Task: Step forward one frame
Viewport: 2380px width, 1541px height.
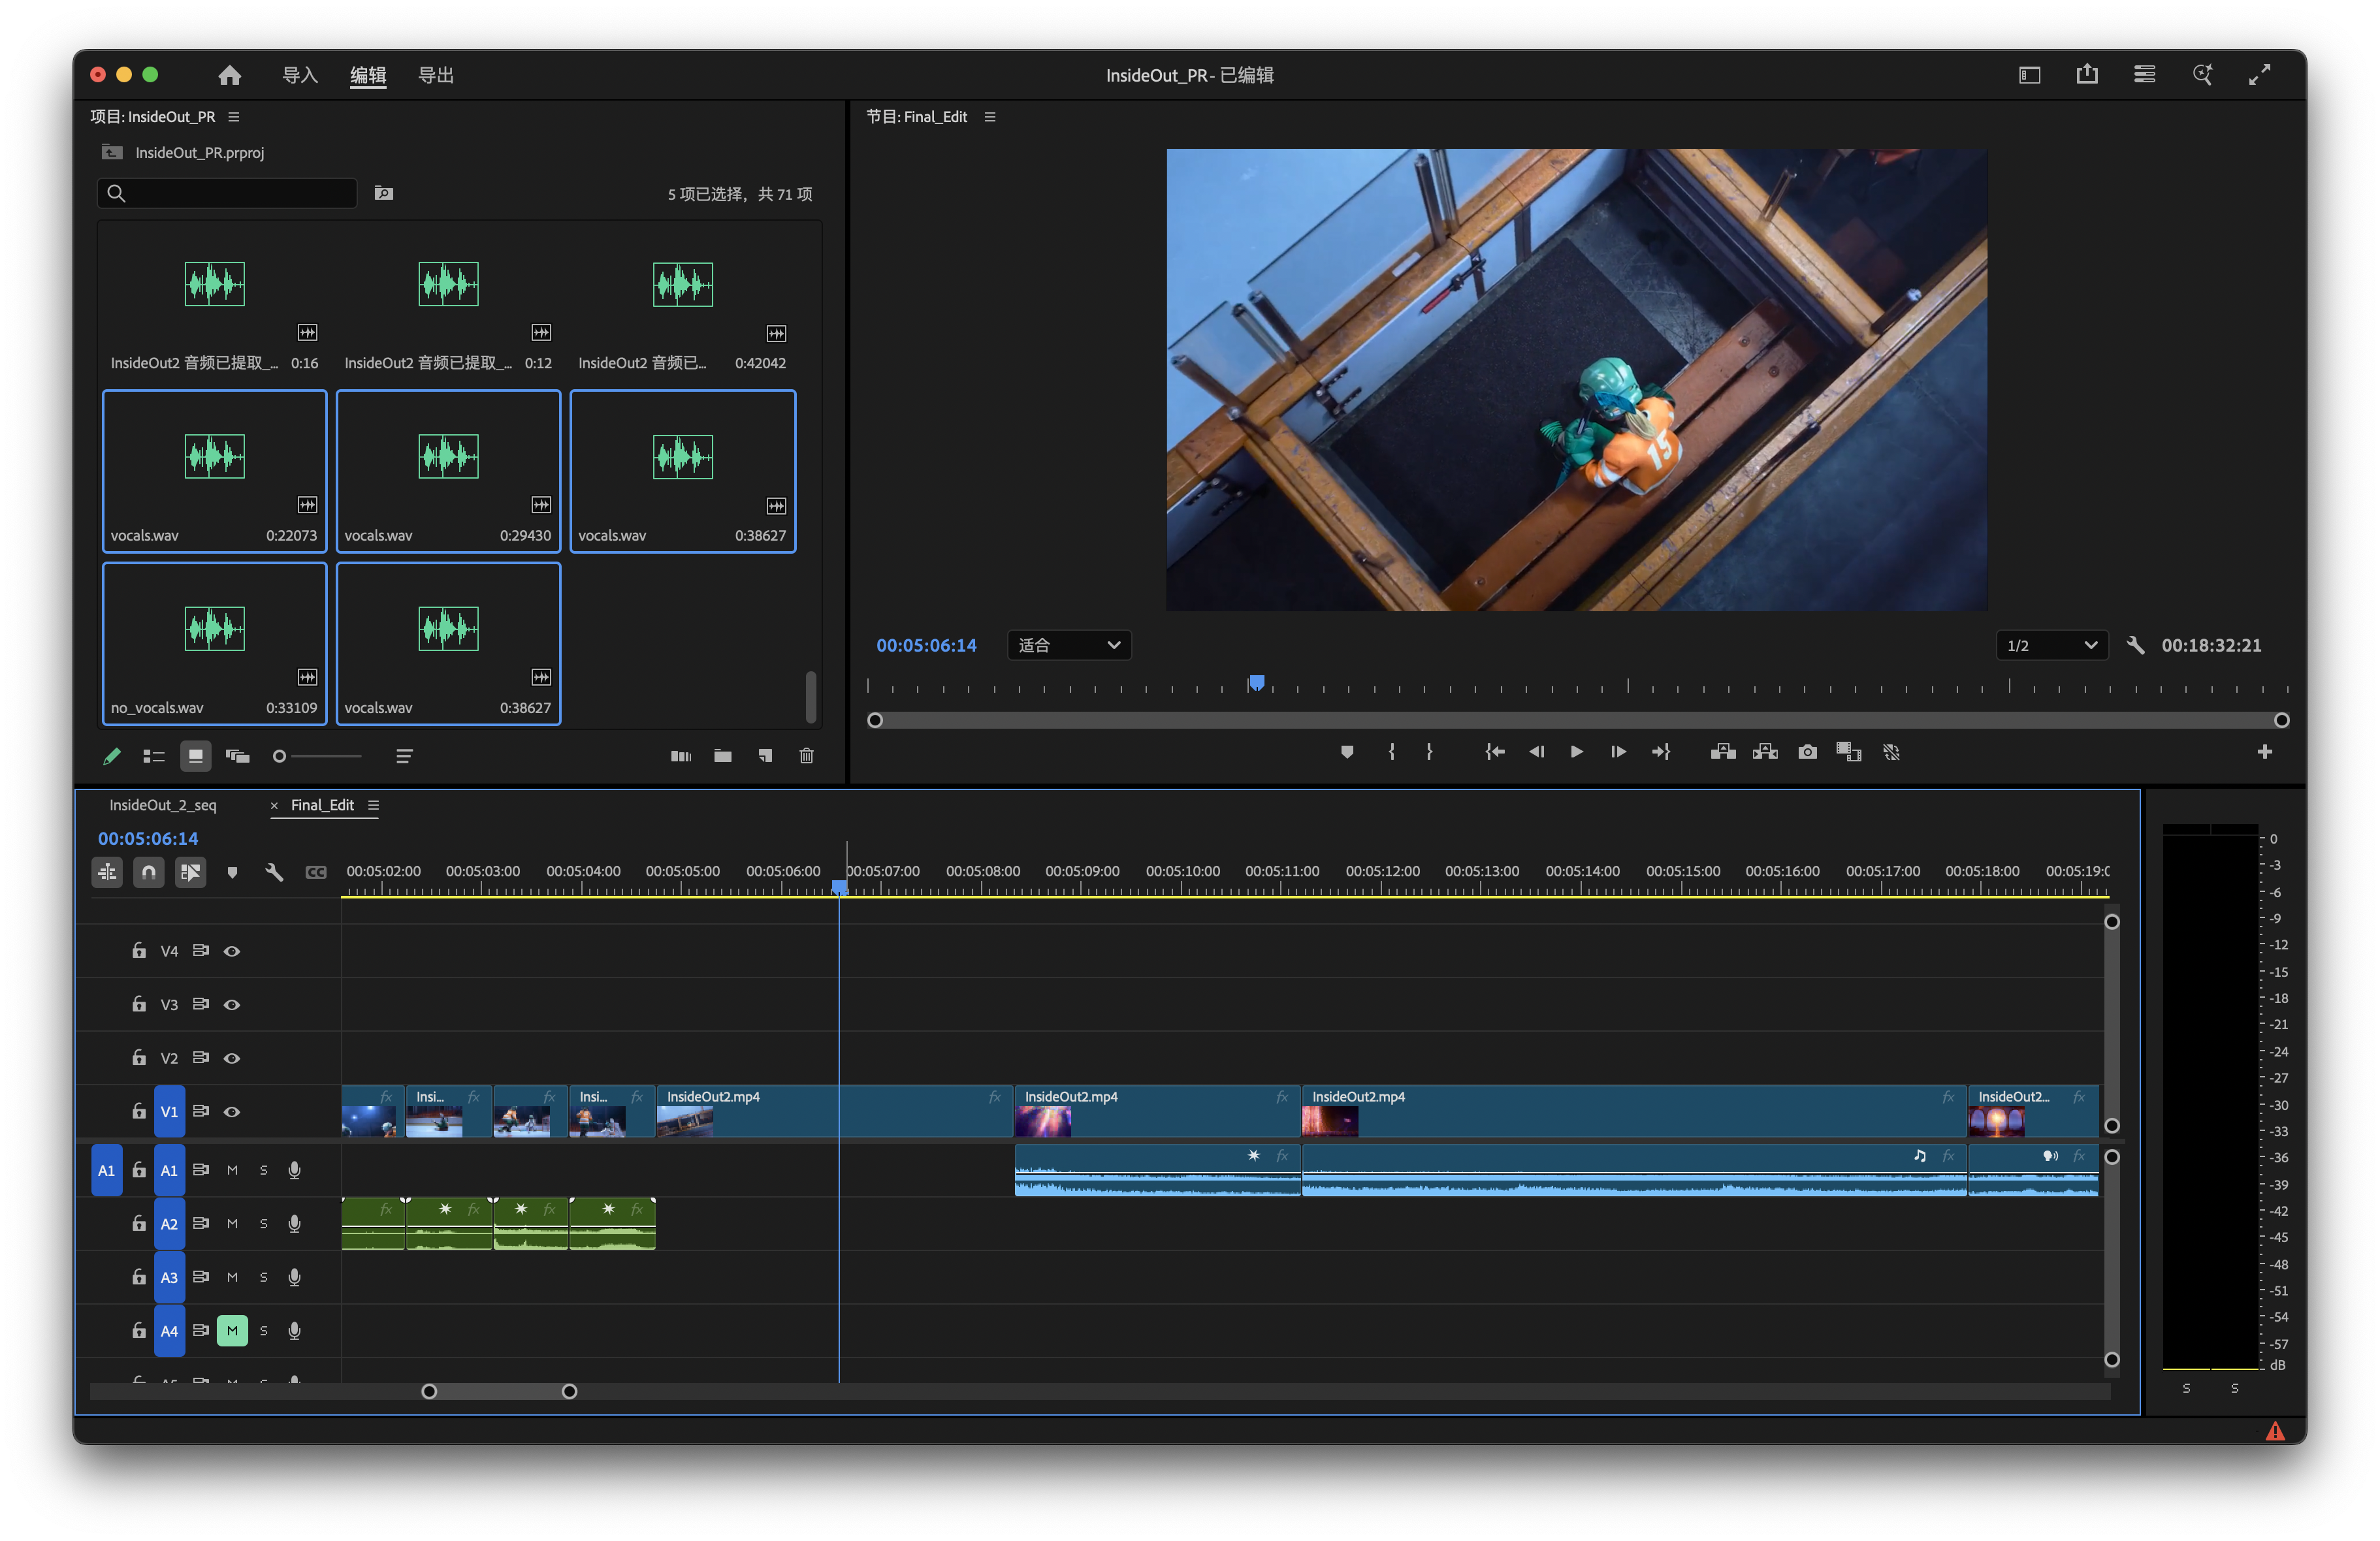Action: pyautogui.click(x=1618, y=752)
